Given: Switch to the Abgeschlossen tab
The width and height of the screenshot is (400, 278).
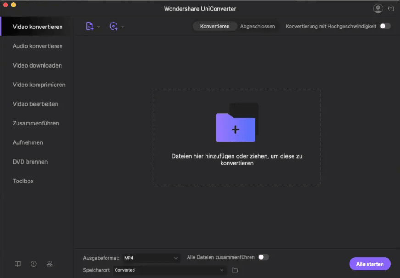Looking at the screenshot, I should (x=257, y=26).
